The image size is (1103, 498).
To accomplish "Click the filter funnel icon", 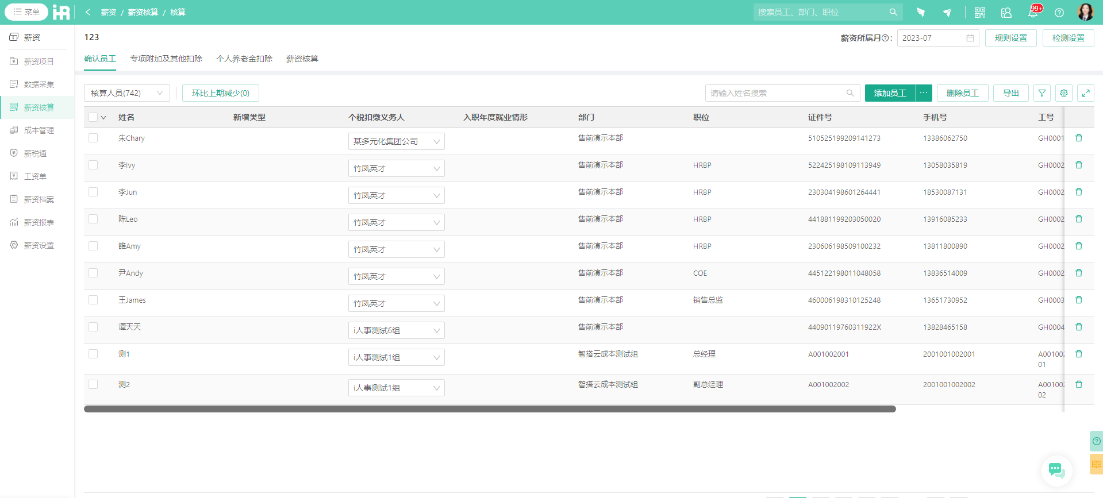I will (x=1041, y=93).
